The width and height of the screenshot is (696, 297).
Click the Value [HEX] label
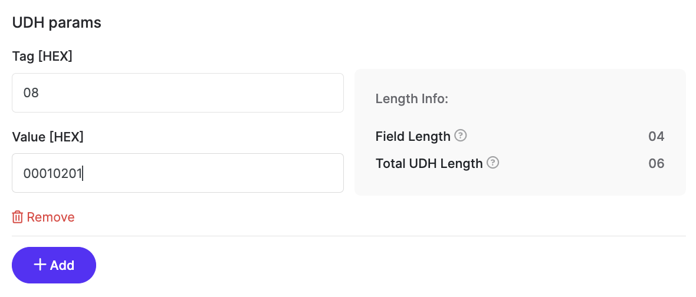tap(48, 137)
